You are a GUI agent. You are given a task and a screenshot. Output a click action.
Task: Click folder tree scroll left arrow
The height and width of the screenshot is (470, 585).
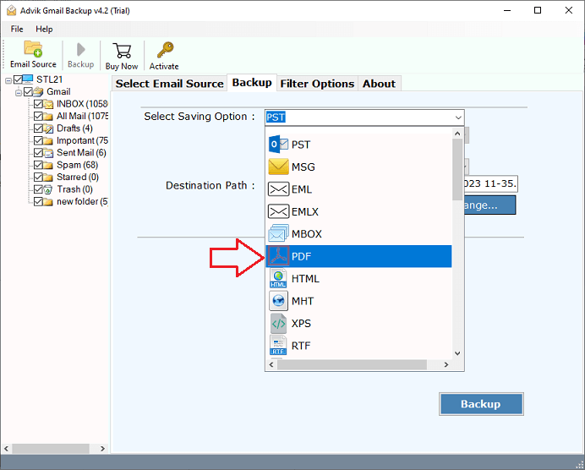pyautogui.click(x=6, y=448)
